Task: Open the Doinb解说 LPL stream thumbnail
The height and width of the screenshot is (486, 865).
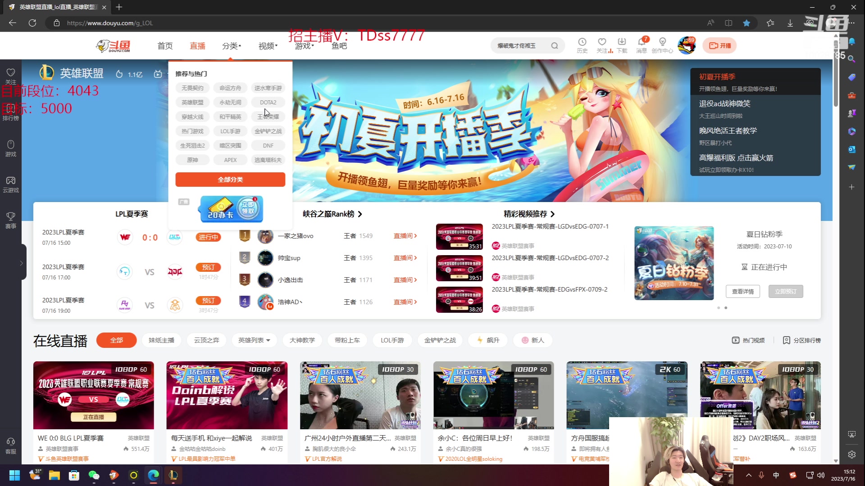Action: tap(227, 395)
